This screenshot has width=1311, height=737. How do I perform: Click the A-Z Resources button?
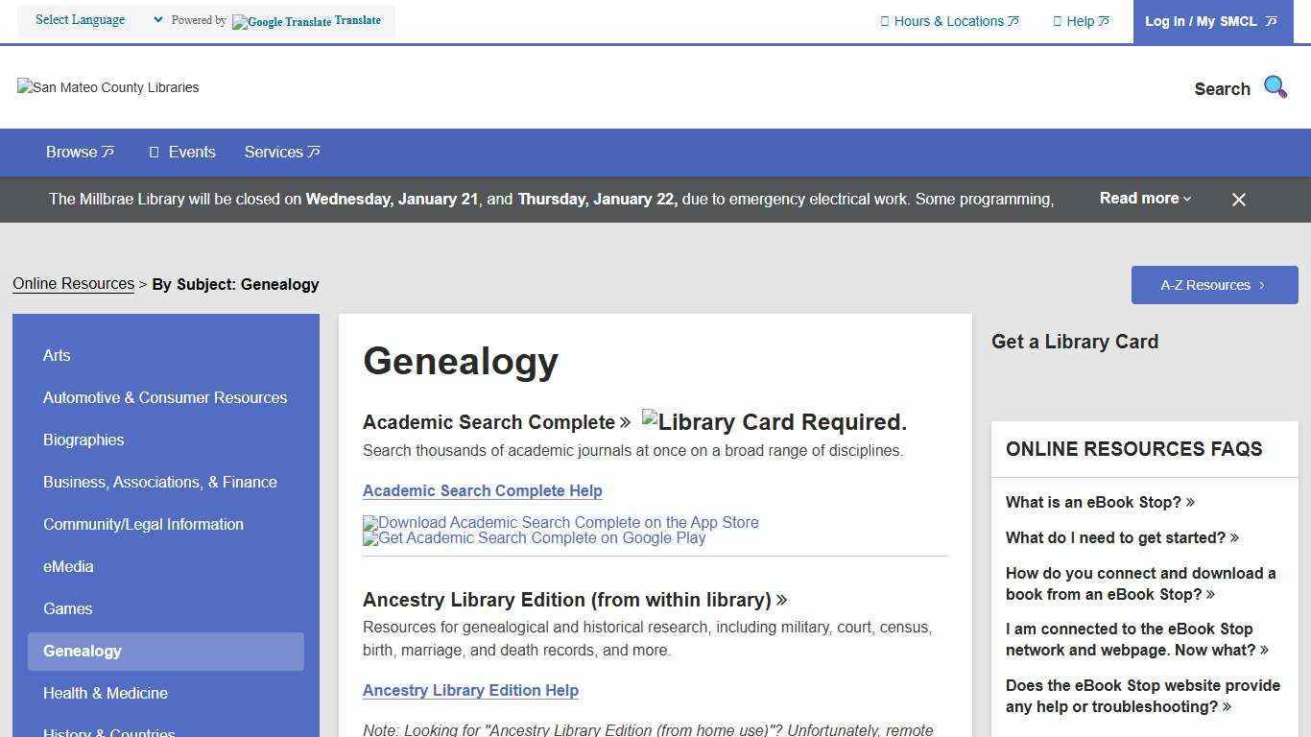1214,284
